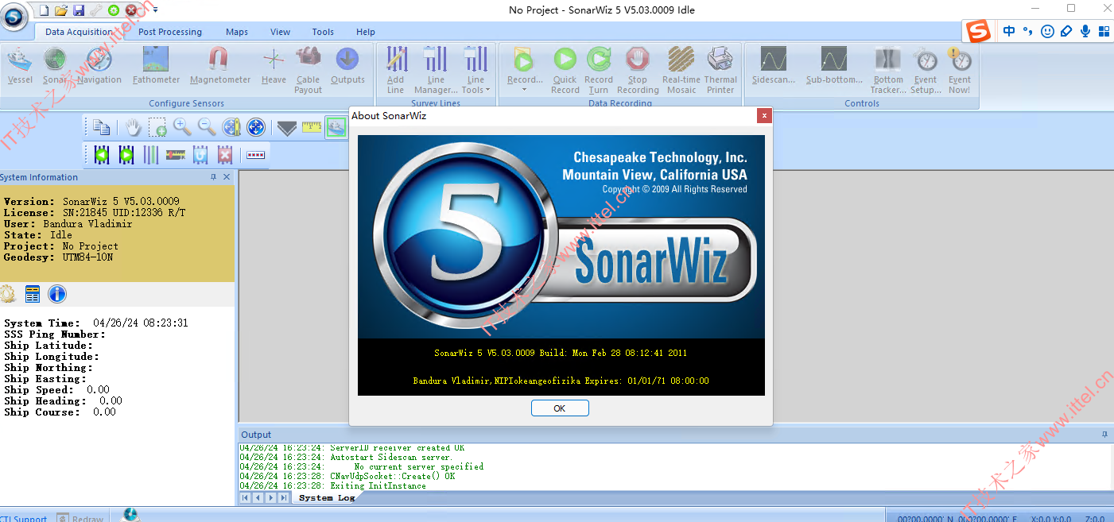Viewport: 1114px width, 522px height.
Task: Open the Post Processing ribbon tab
Action: point(170,32)
